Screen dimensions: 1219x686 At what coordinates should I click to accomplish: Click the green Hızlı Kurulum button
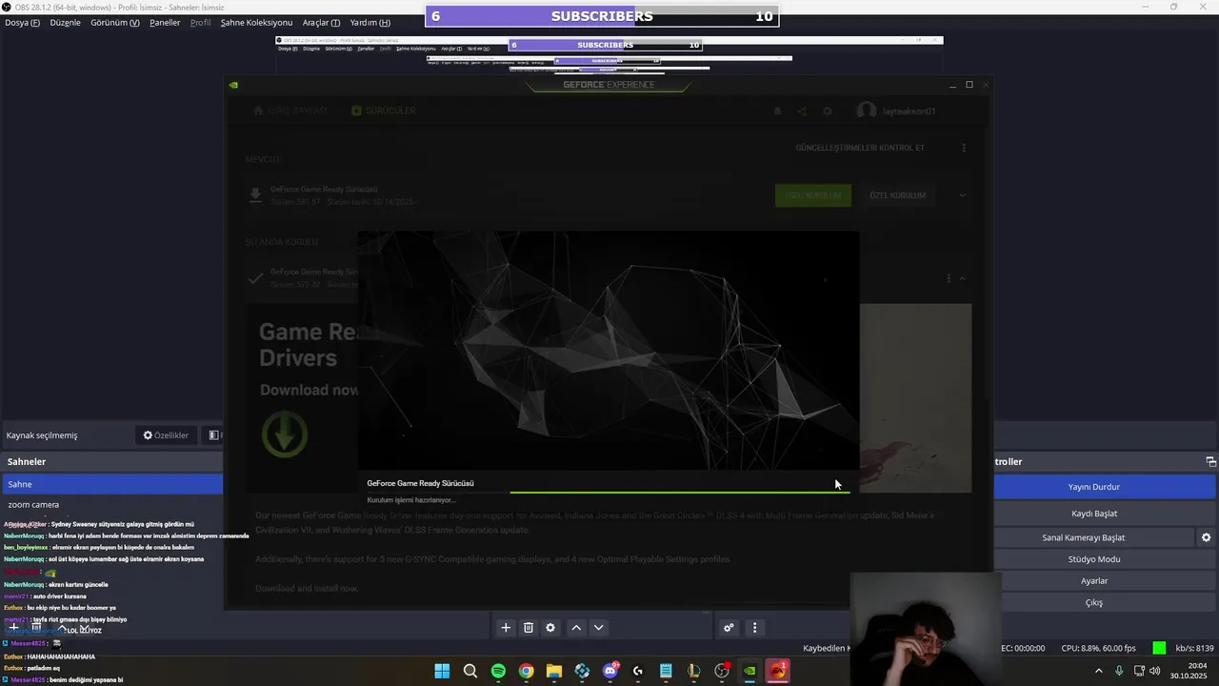[813, 195]
